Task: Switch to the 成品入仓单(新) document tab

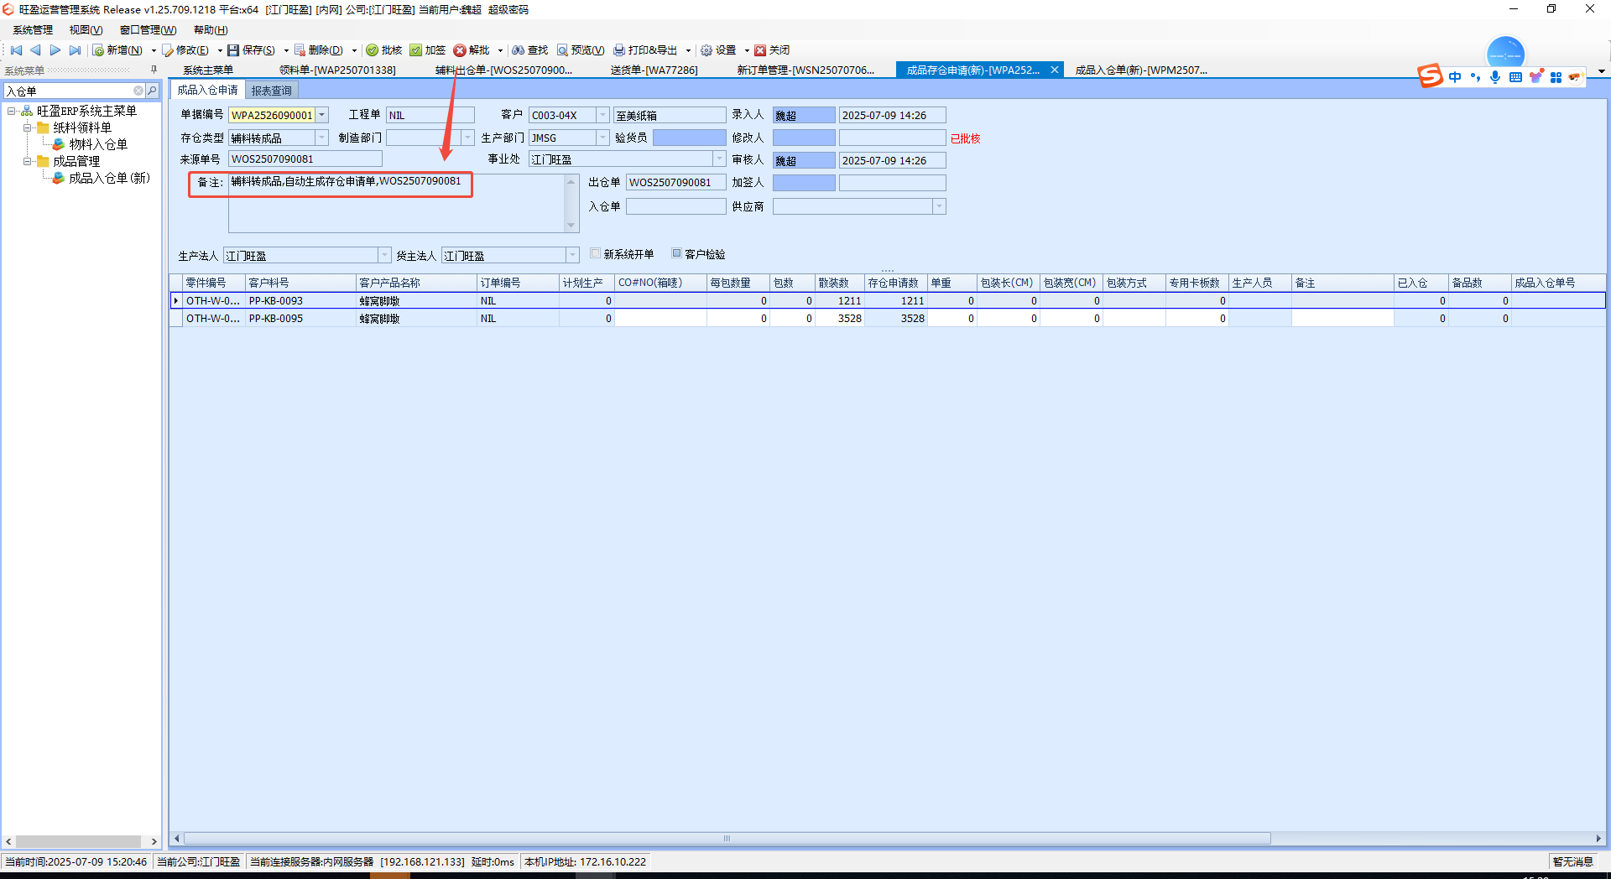Action: pyautogui.click(x=1141, y=70)
